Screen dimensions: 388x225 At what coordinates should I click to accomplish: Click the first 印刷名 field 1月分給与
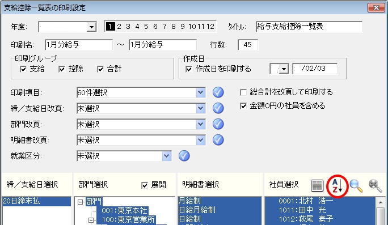[79, 45]
